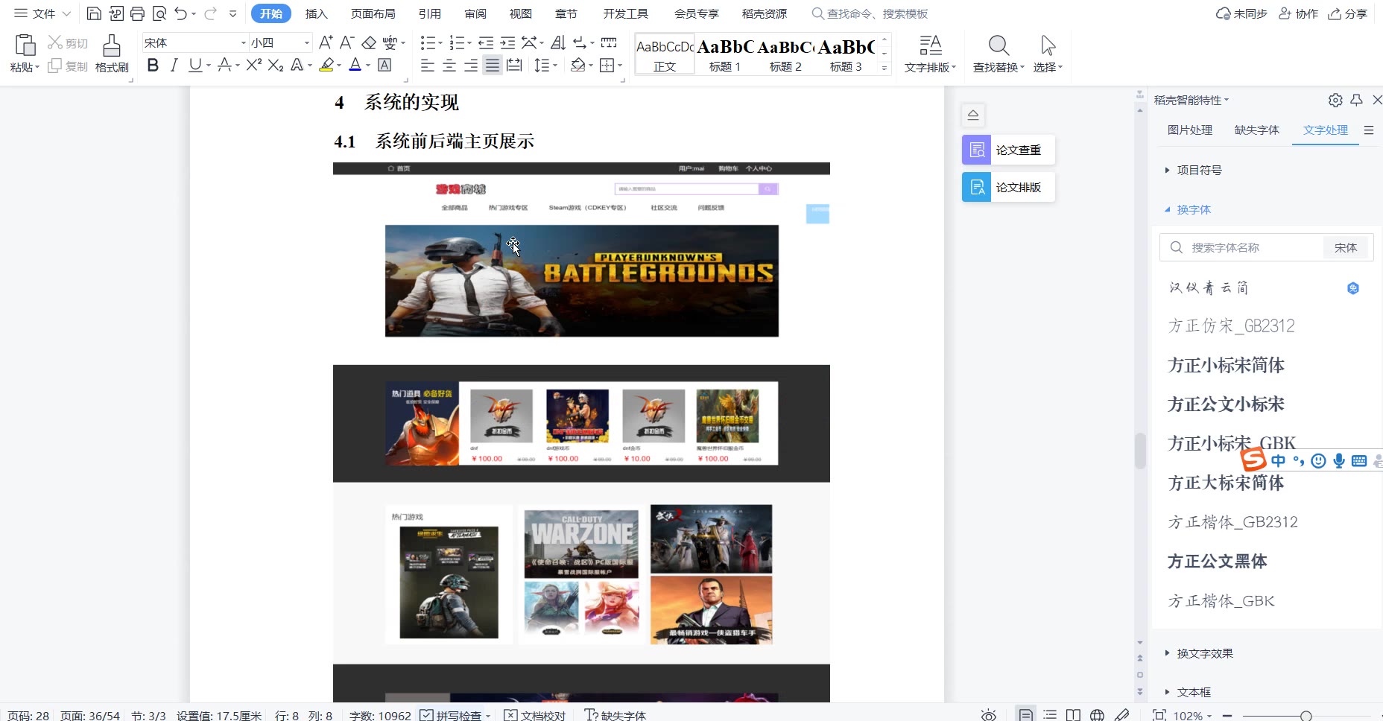Switch to web layout globe view

[1097, 715]
